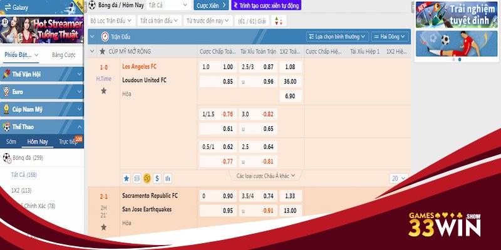The height and width of the screenshot is (250, 501).
Task: Click the Bóng đá (259) soccer icon
Action: click(7, 158)
